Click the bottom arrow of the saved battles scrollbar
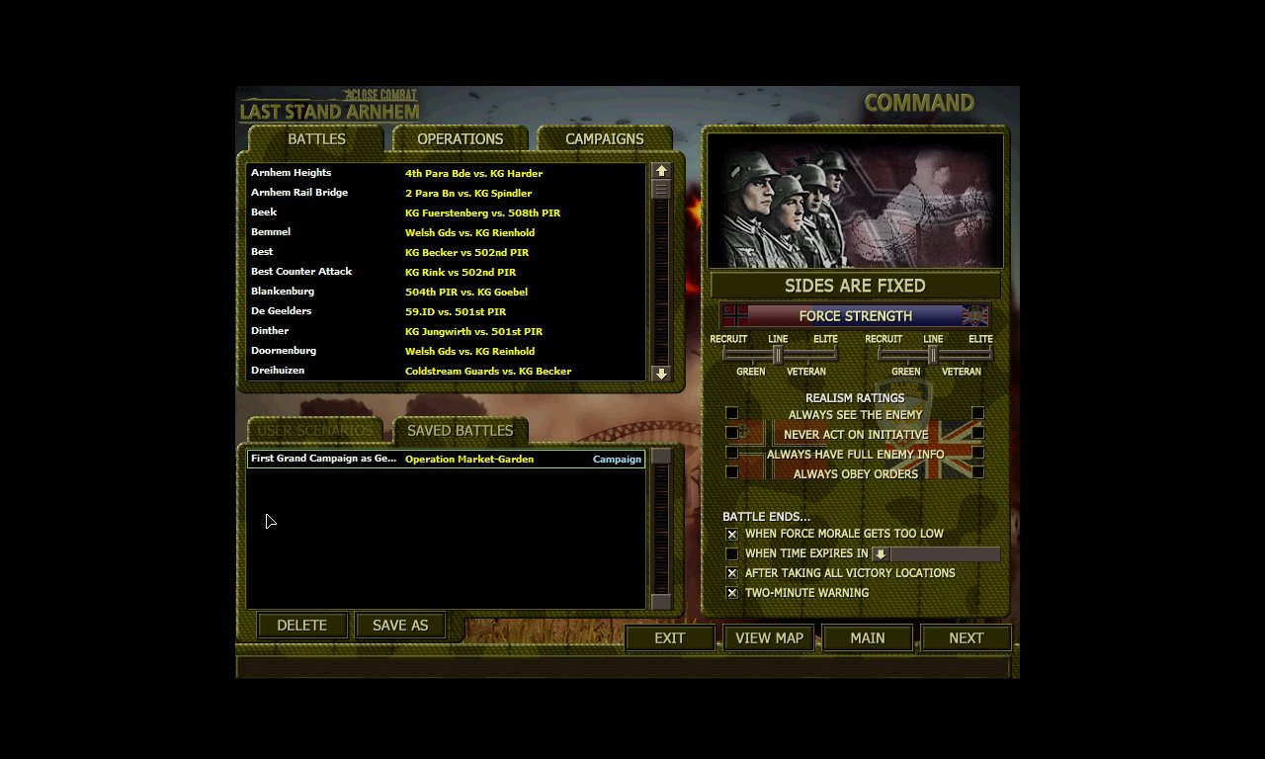Image resolution: width=1265 pixels, height=759 pixels. pyautogui.click(x=661, y=602)
